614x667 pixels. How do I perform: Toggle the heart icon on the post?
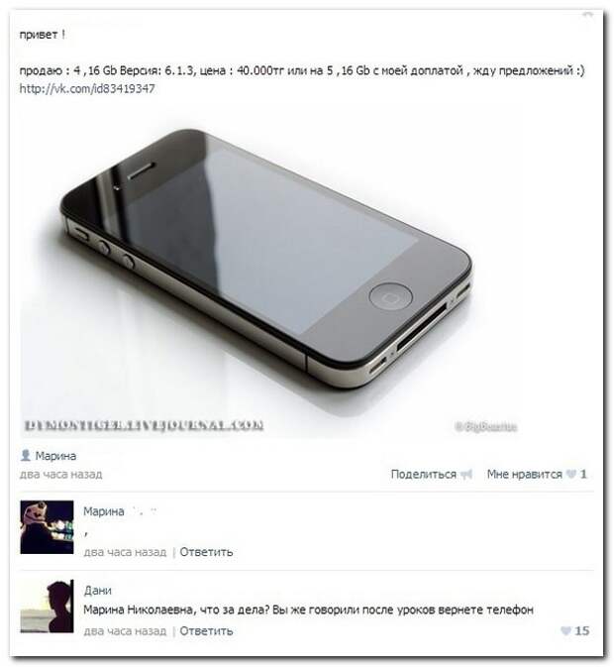click(571, 475)
